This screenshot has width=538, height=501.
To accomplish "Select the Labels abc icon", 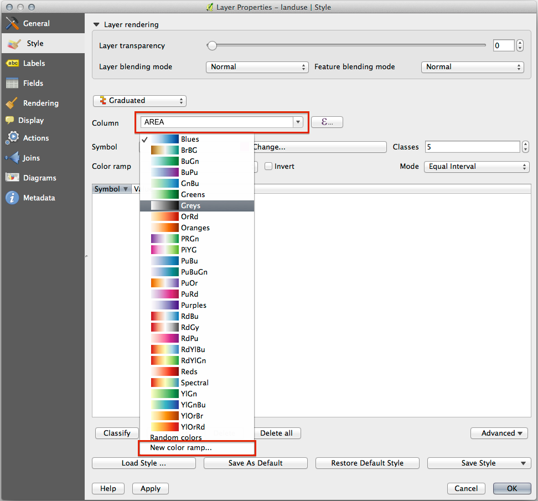I will pyautogui.click(x=12, y=63).
